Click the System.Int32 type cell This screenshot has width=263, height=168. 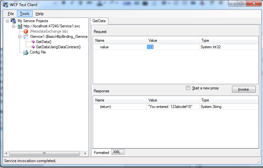click(210, 47)
